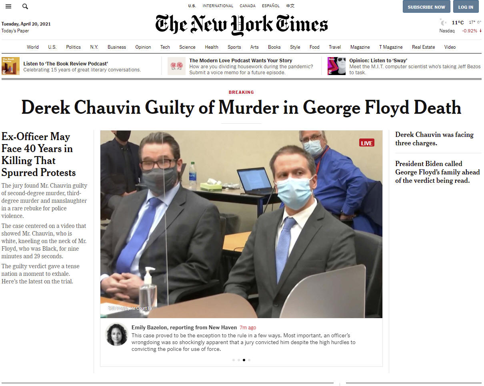The width and height of the screenshot is (484, 386).
Task: Open 'Derek Chauvin was facing three charges' story
Action: pos(434,139)
